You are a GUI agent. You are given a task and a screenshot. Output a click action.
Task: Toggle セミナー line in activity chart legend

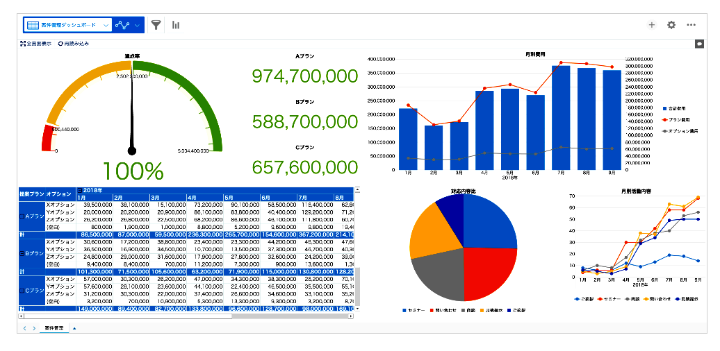(610, 299)
